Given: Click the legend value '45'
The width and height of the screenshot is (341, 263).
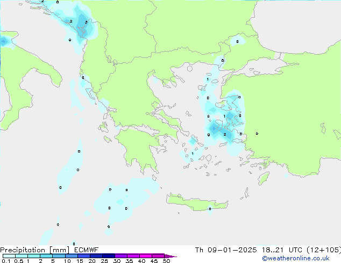Looking at the screenshot, I should [154, 261].
